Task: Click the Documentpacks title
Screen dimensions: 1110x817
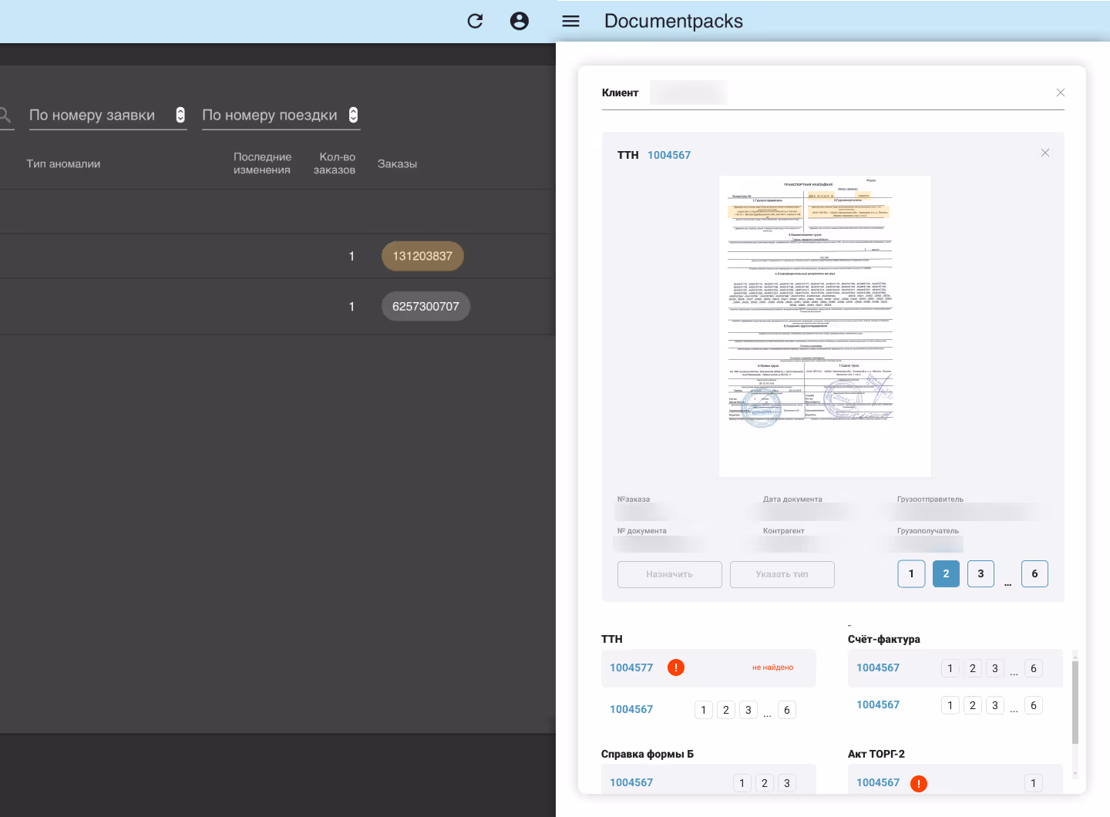Action: [674, 21]
